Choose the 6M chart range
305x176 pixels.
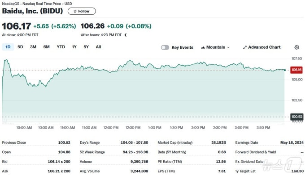[47, 47]
